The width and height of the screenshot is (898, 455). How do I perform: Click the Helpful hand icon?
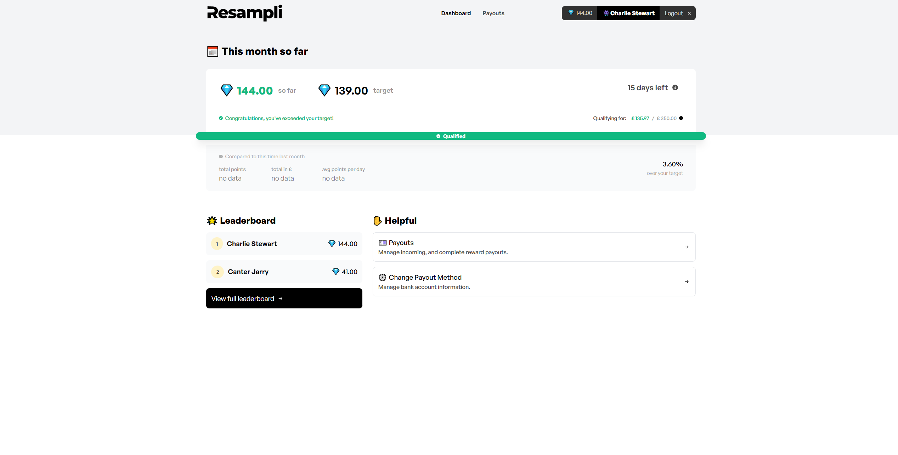(377, 221)
